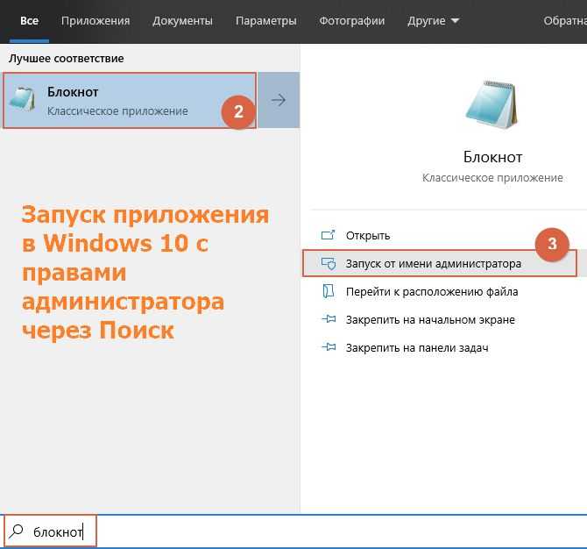Click Классическое приложение text in preview pane
The width and height of the screenshot is (587, 549).
[492, 178]
